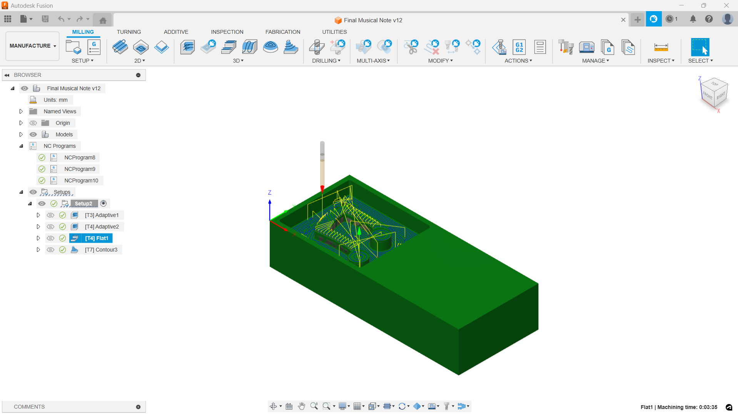
Task: Collapse the NC Programs node
Action: click(x=21, y=146)
